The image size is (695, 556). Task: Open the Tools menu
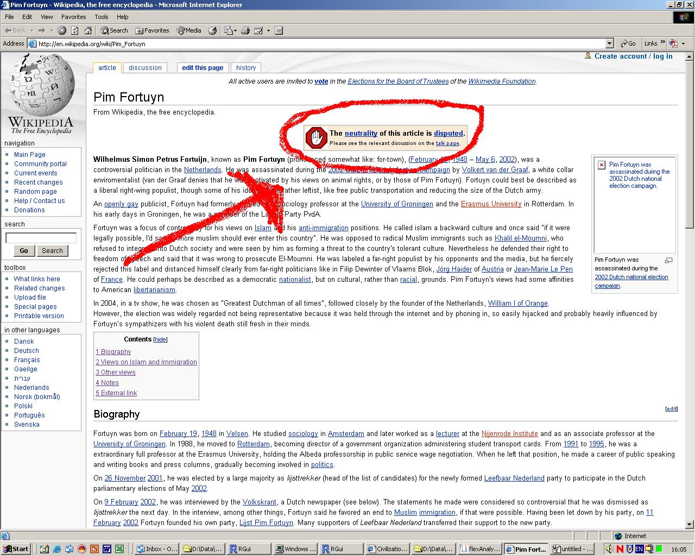point(102,17)
